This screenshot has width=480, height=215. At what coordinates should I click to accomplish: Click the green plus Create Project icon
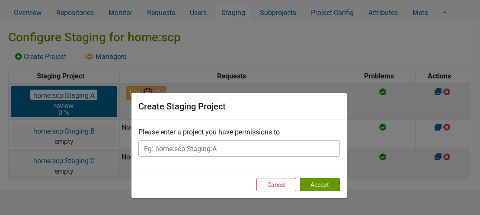pos(18,57)
